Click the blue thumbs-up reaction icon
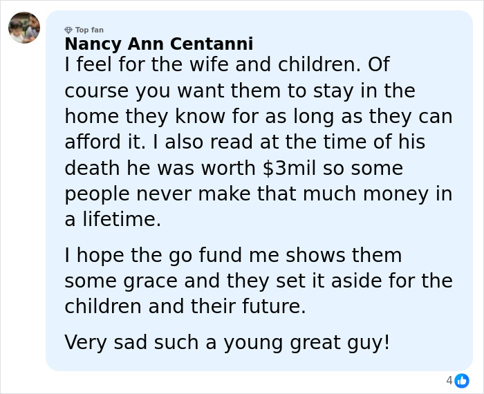This screenshot has width=484, height=394. pos(462,380)
